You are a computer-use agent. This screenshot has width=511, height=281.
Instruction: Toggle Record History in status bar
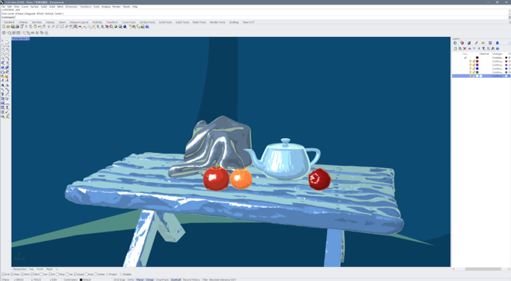pos(191,279)
